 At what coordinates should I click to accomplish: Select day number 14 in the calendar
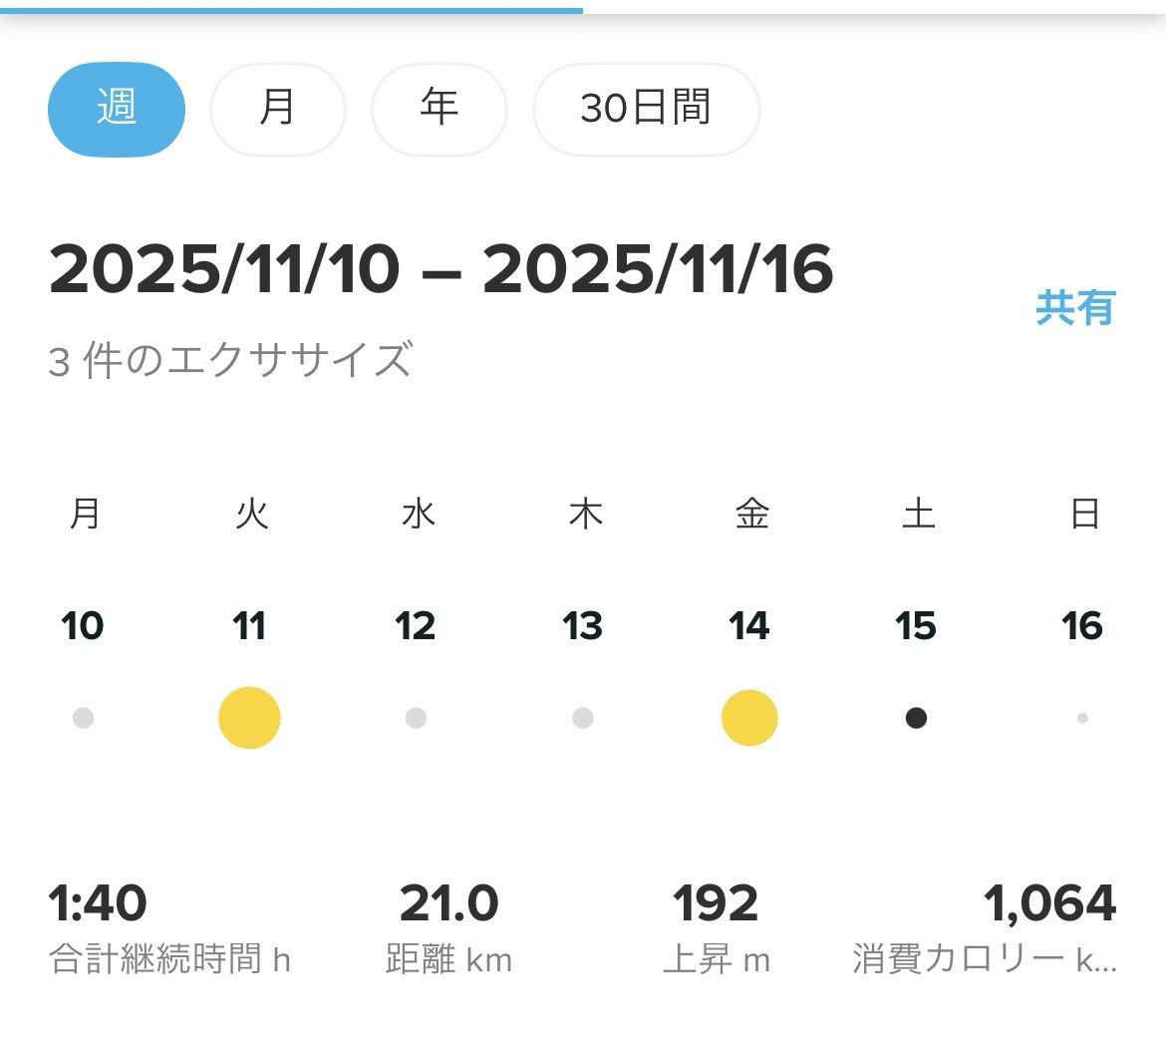749,626
